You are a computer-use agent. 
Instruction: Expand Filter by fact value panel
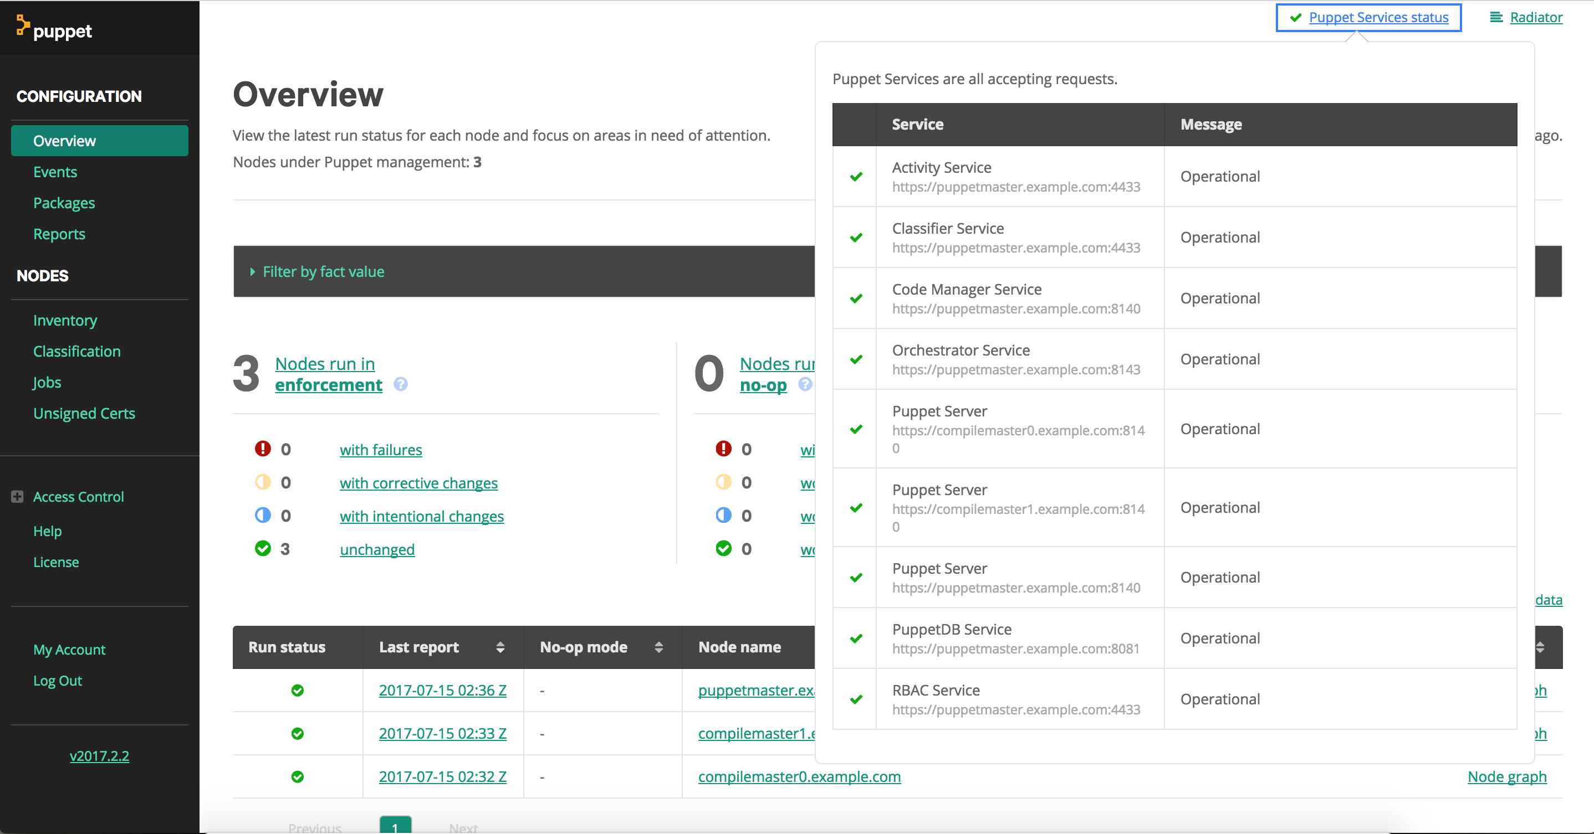point(323,272)
